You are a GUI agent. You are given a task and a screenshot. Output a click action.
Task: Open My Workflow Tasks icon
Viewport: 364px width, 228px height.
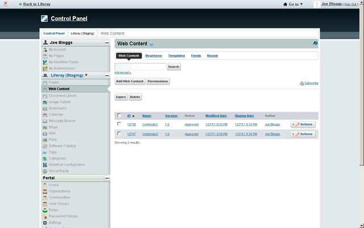[x=45, y=62]
